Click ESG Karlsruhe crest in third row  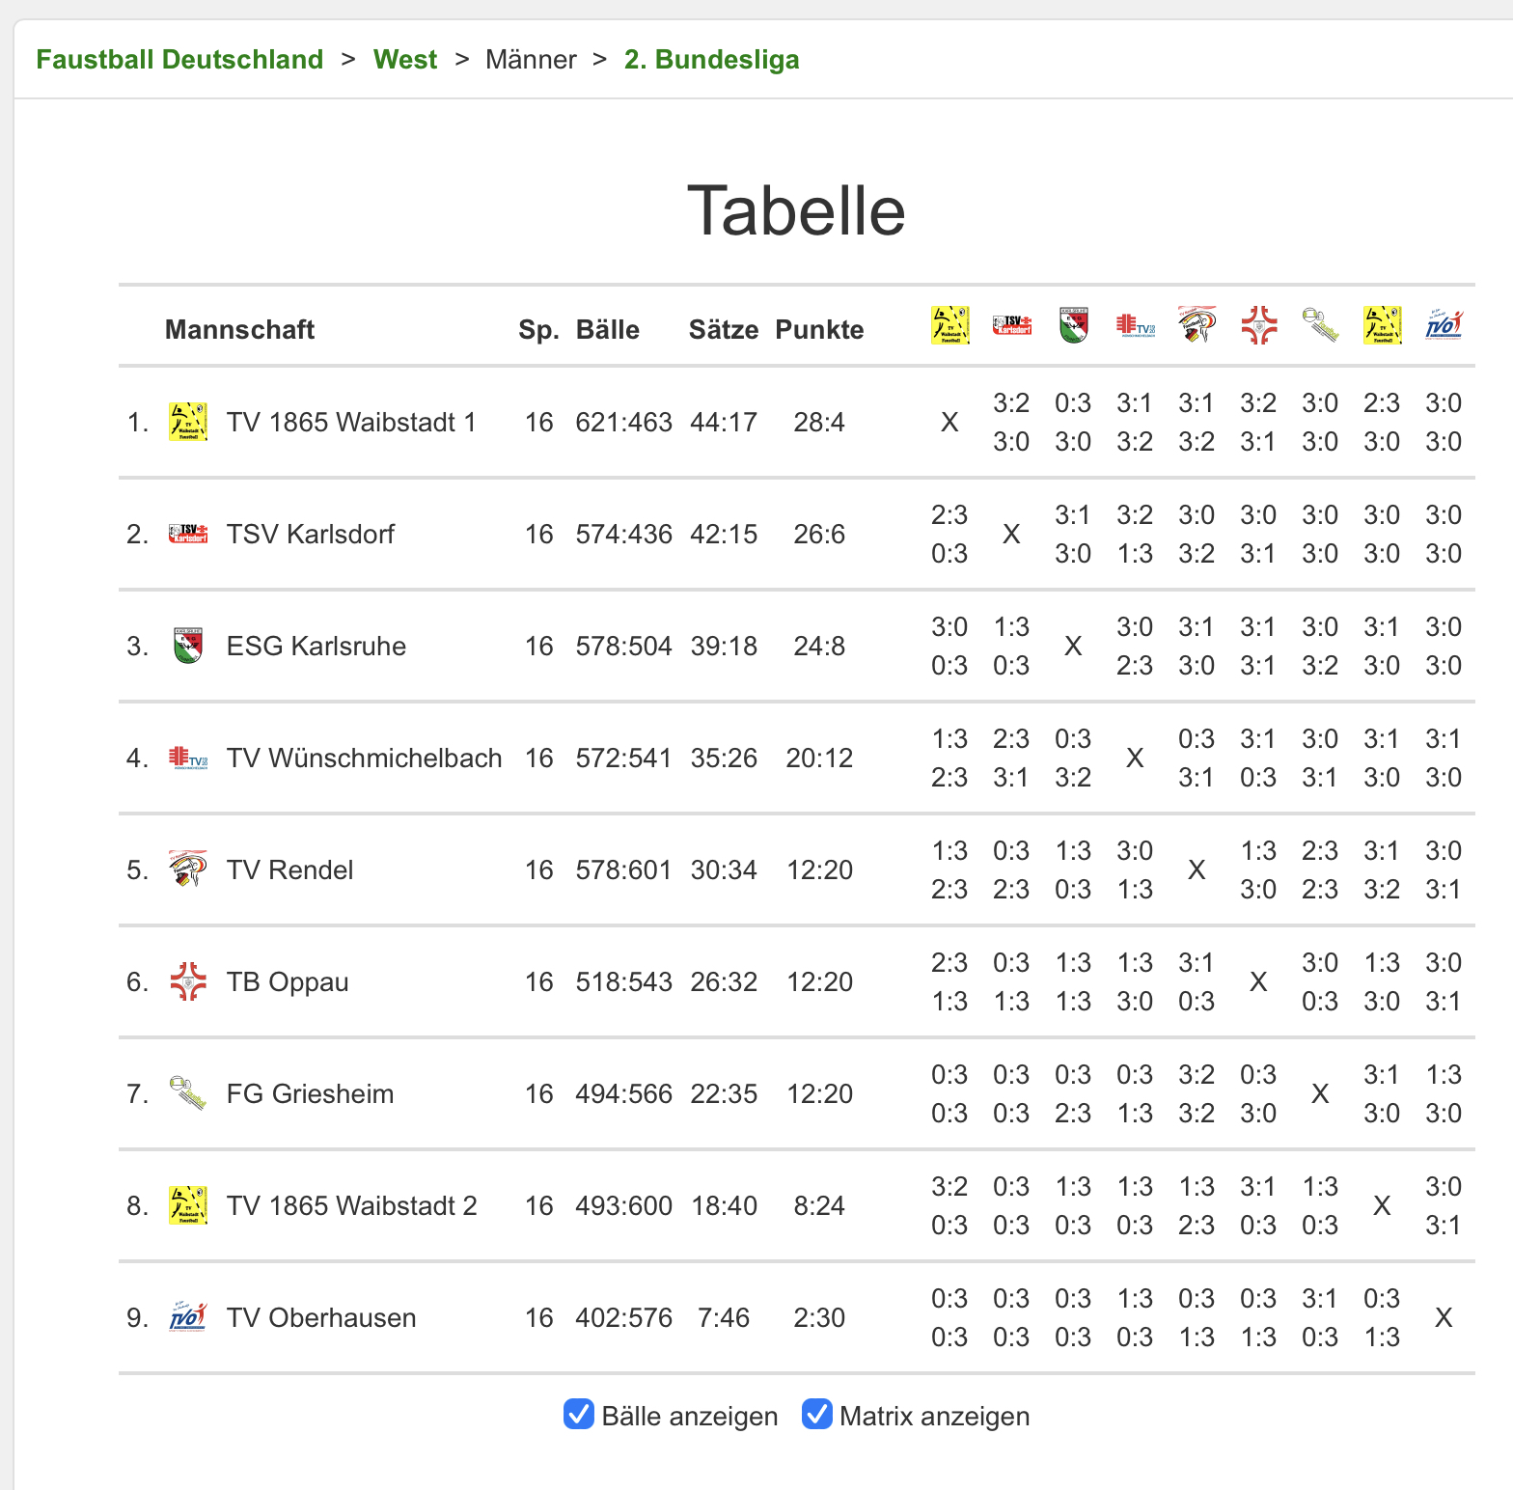click(x=188, y=646)
